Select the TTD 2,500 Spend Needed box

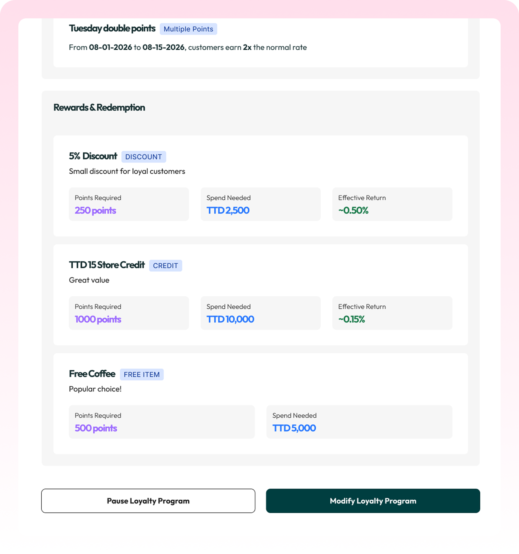click(260, 204)
